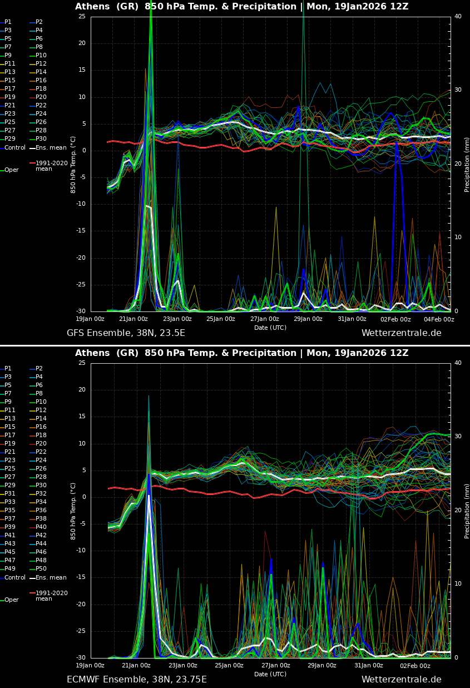This screenshot has width=470, height=688.
Task: Open Wetterzentrale.de link below the ECMWF chart
Action: click(x=401, y=680)
